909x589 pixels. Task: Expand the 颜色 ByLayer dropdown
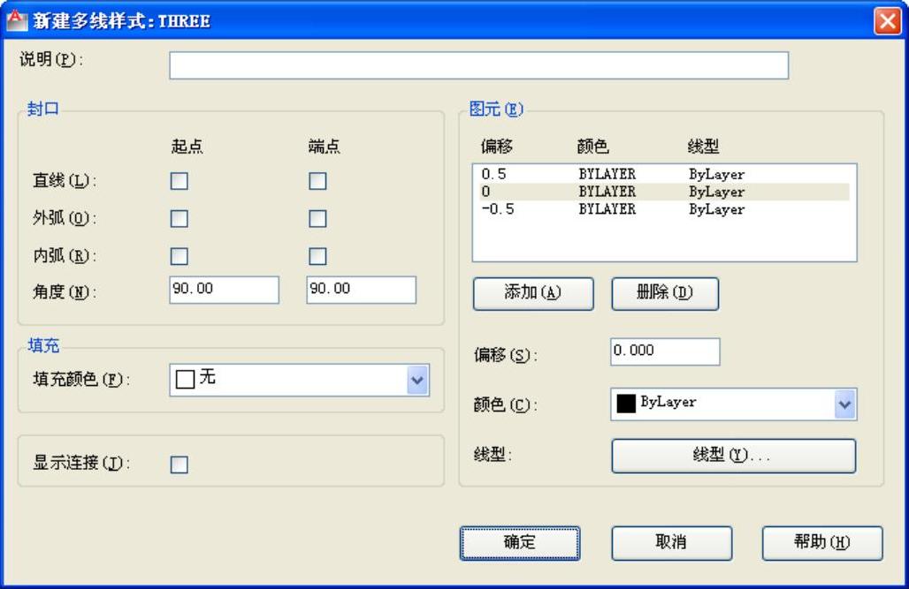pyautogui.click(x=845, y=404)
